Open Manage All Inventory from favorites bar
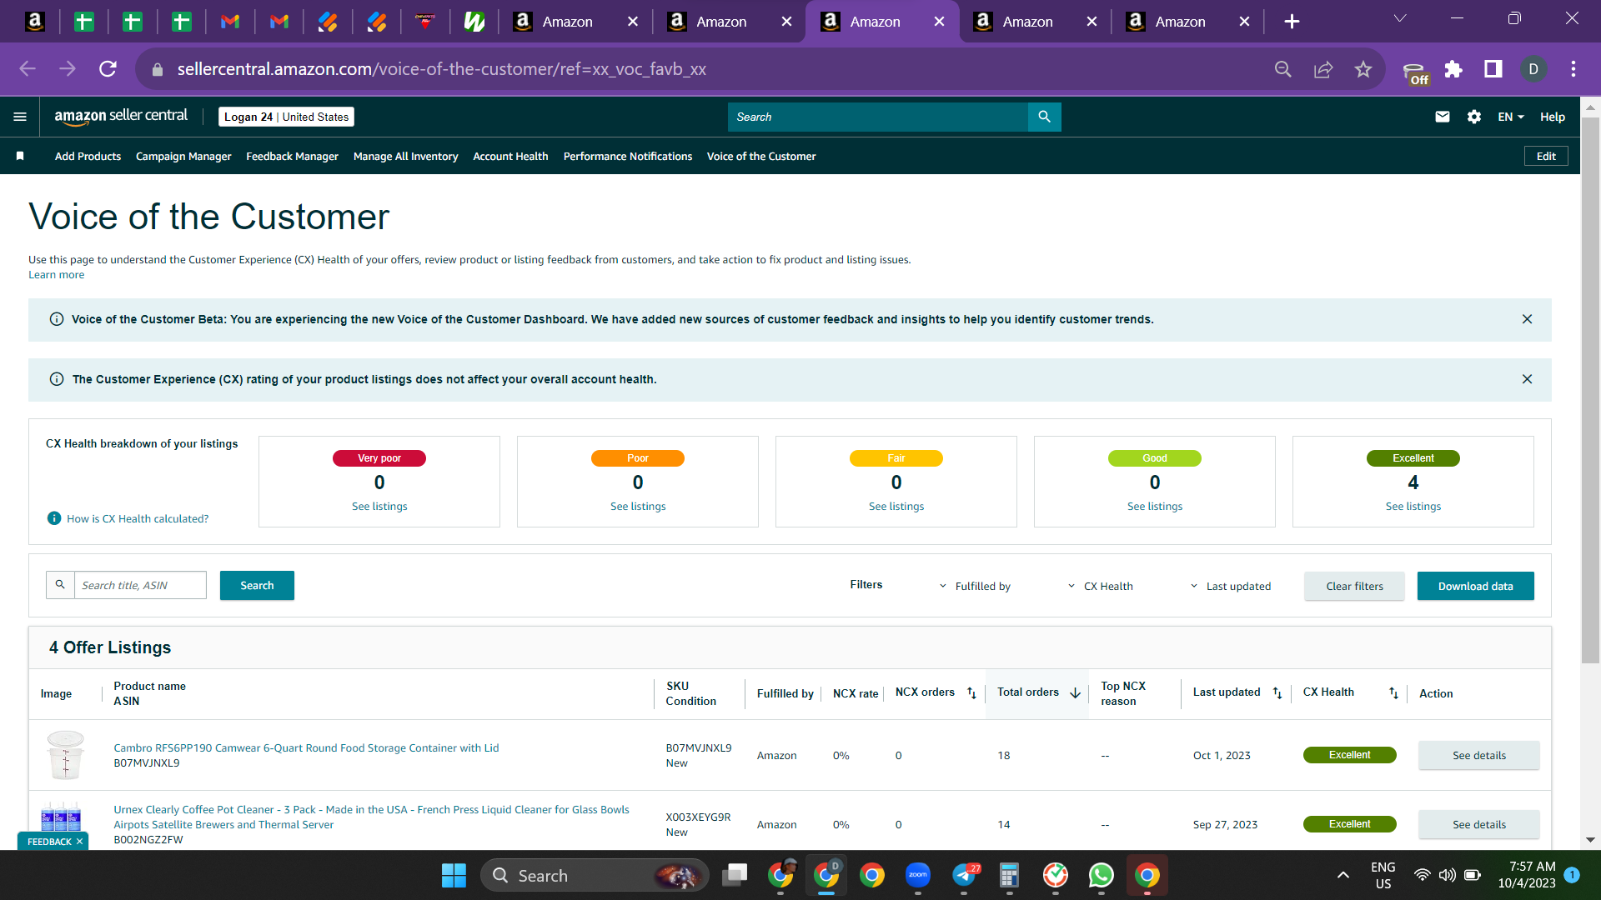This screenshot has height=900, width=1601. click(x=405, y=156)
